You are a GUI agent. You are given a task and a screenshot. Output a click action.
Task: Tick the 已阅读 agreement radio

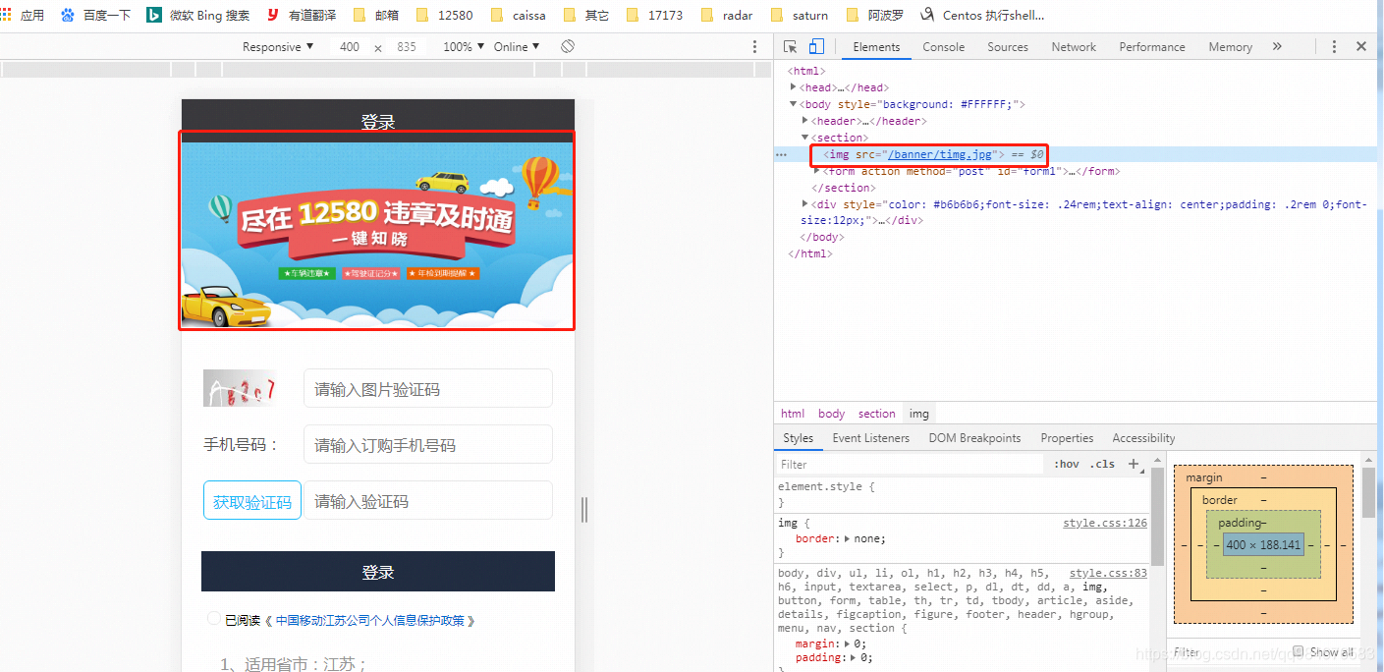214,619
